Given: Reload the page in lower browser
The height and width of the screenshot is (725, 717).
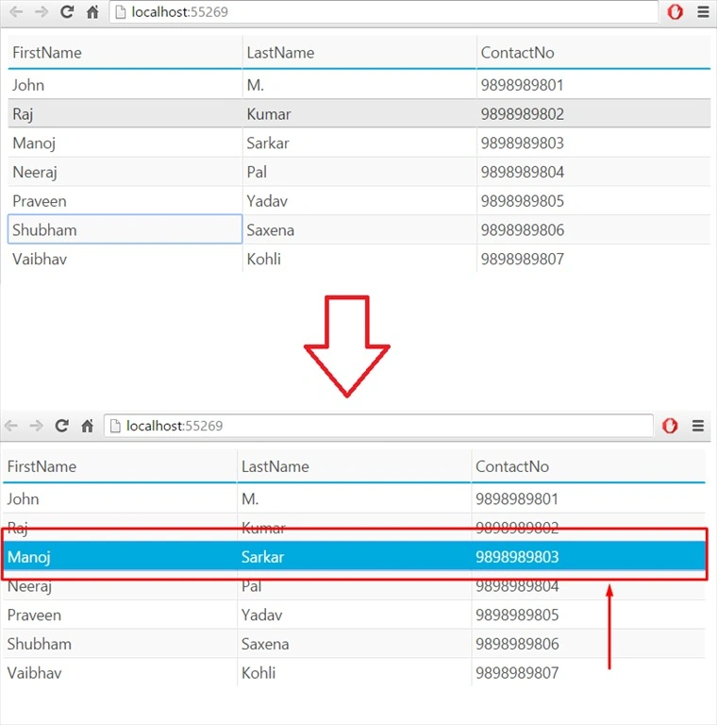Looking at the screenshot, I should pyautogui.click(x=62, y=426).
